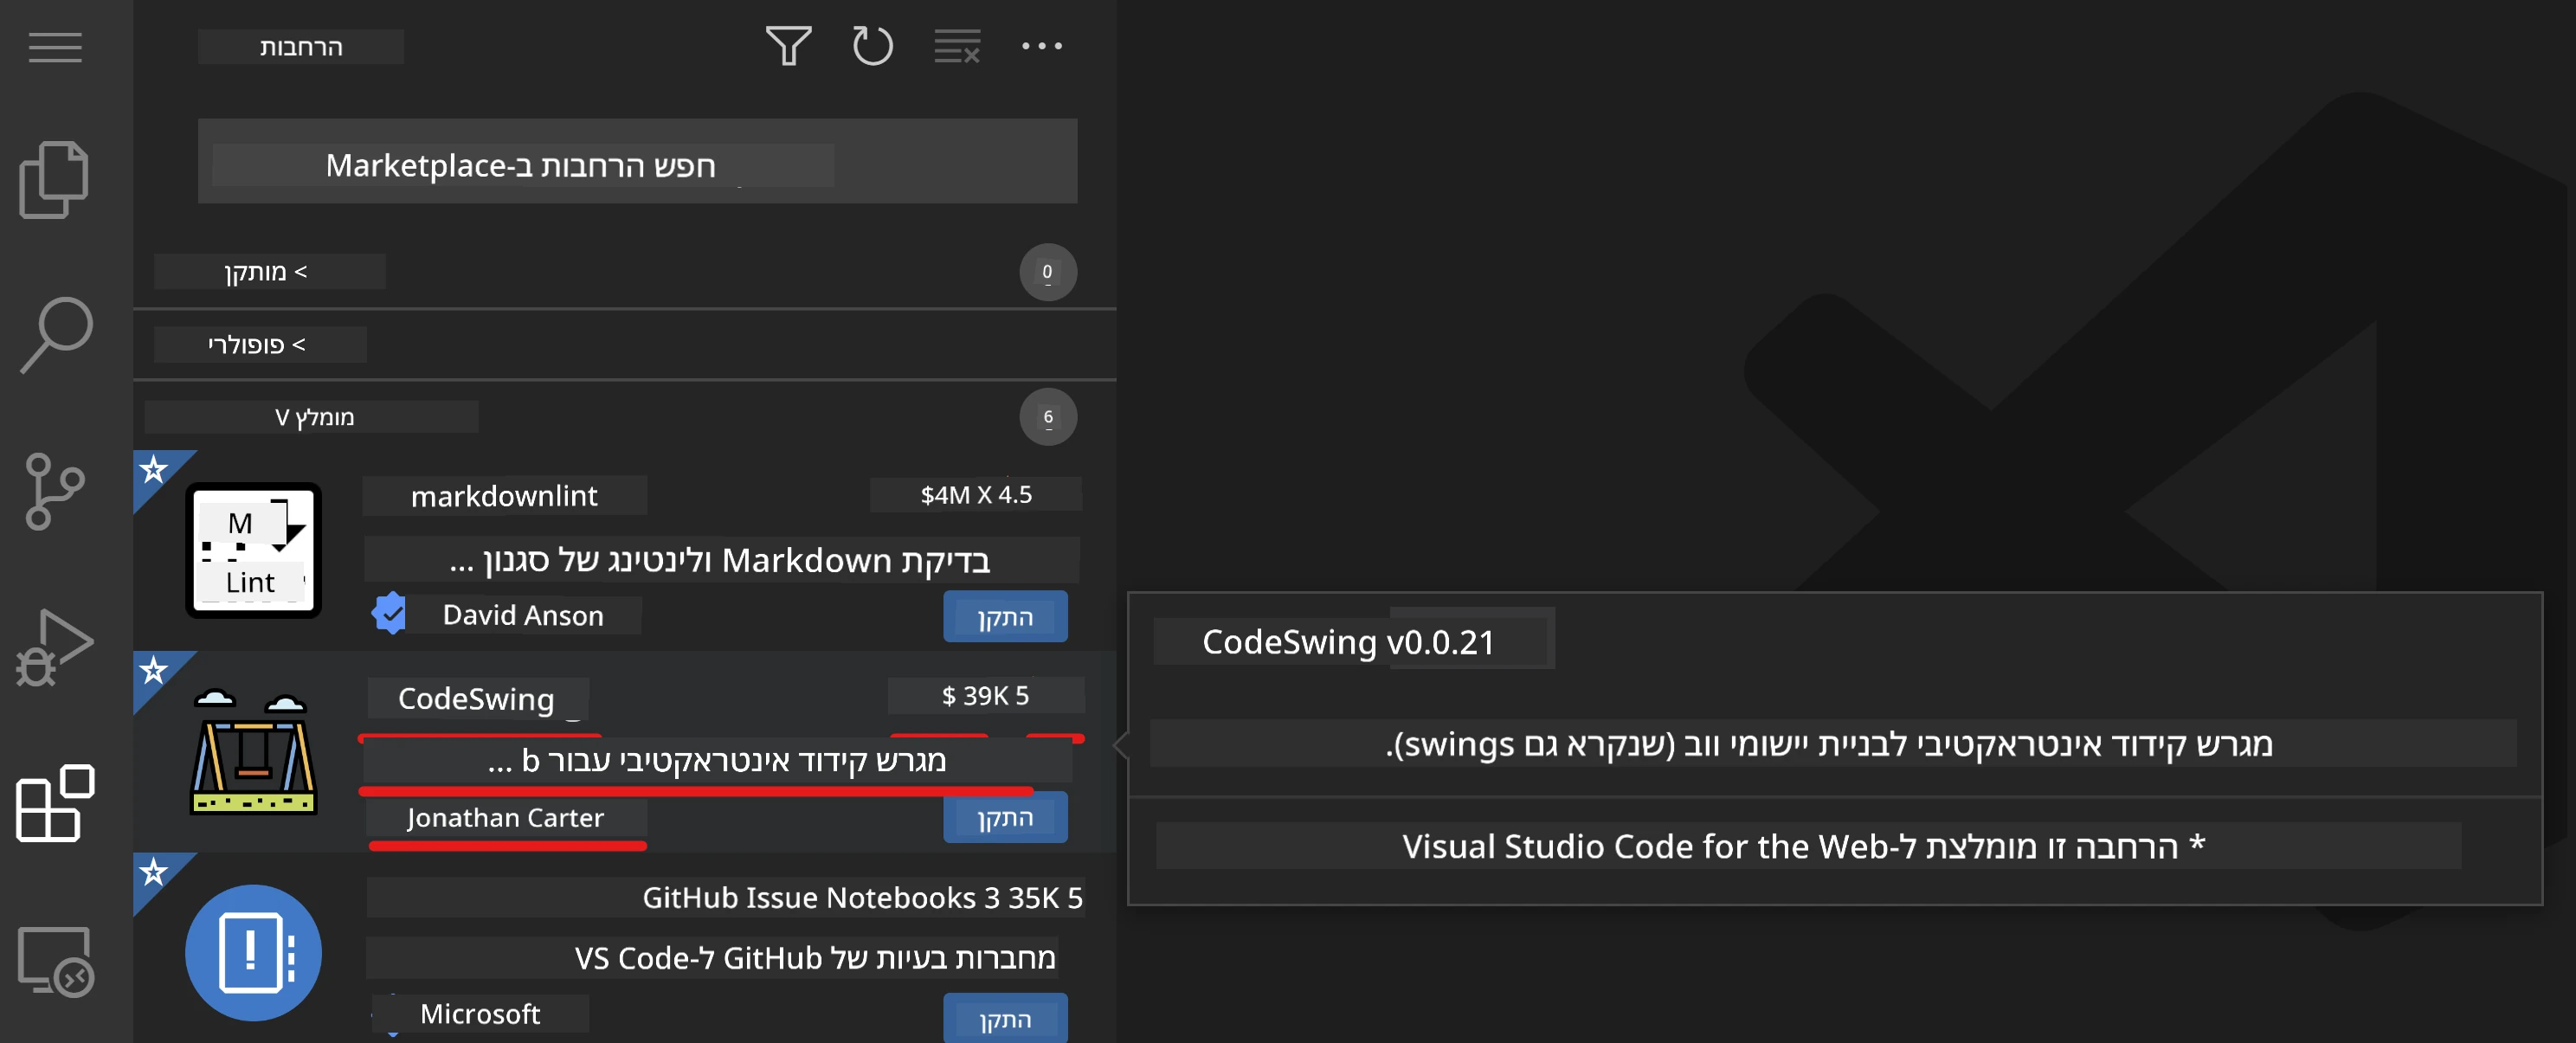The width and height of the screenshot is (2576, 1043).
Task: Click the CodeSwing description text in list
Action: point(717,761)
